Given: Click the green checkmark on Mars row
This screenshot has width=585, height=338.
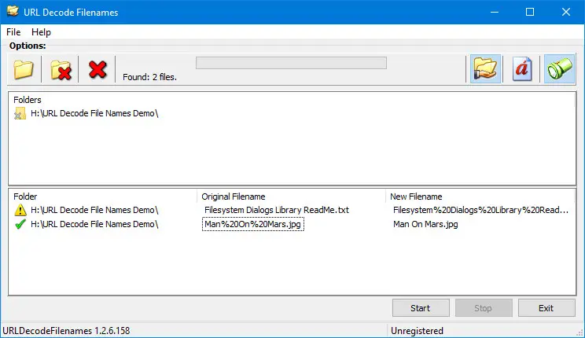Looking at the screenshot, I should (x=20, y=224).
